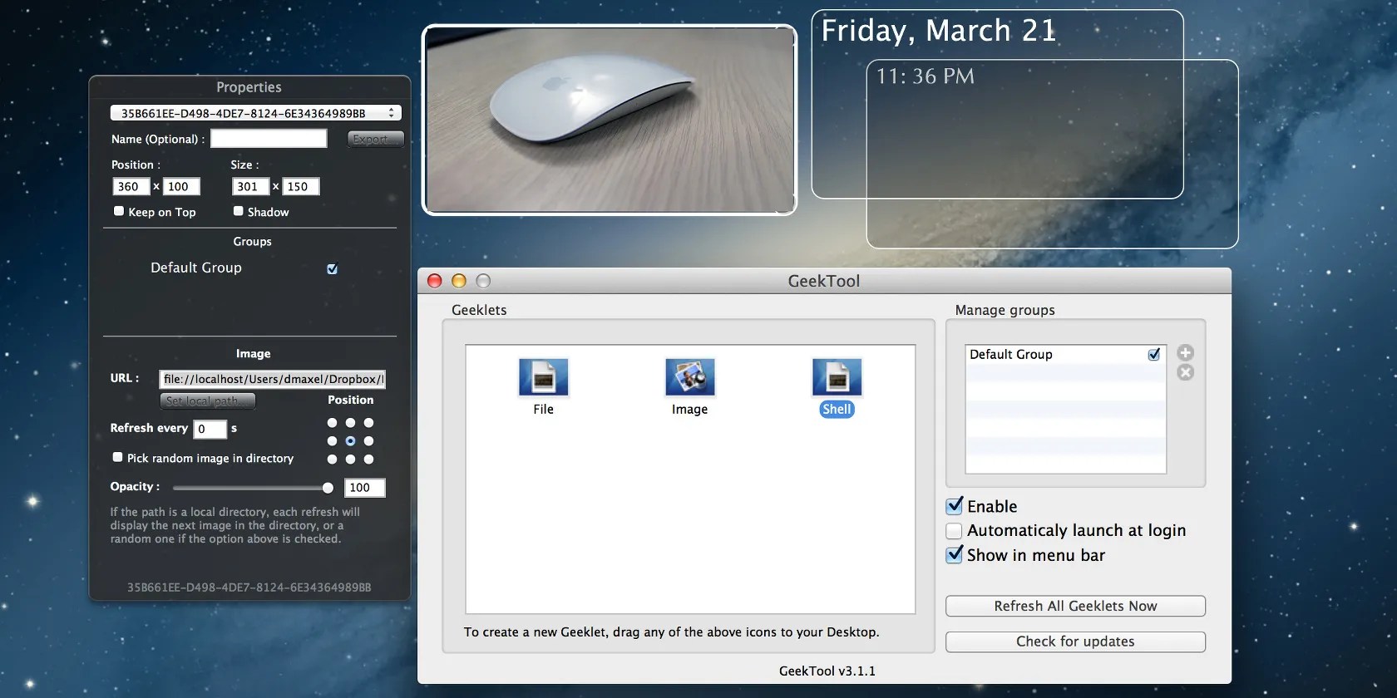The image size is (1397, 698).
Task: Click the selected Shell label
Action: click(x=837, y=409)
